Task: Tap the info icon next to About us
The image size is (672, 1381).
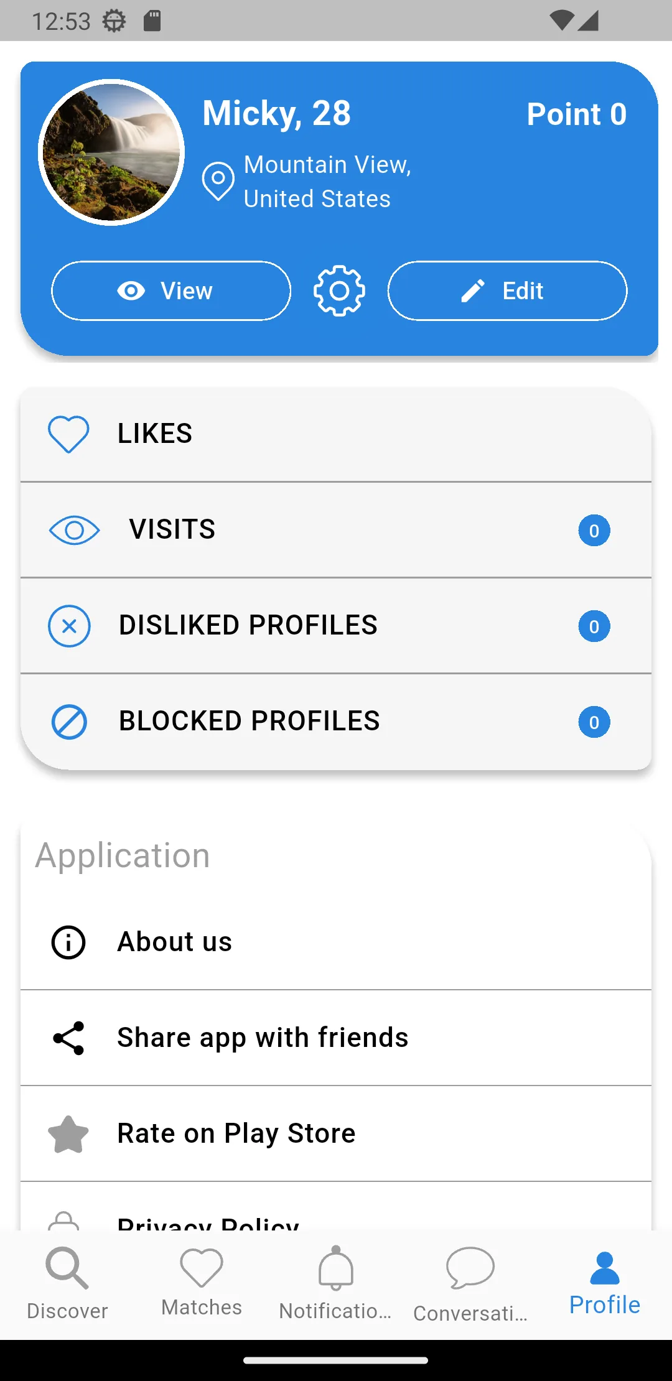Action: [x=68, y=942]
